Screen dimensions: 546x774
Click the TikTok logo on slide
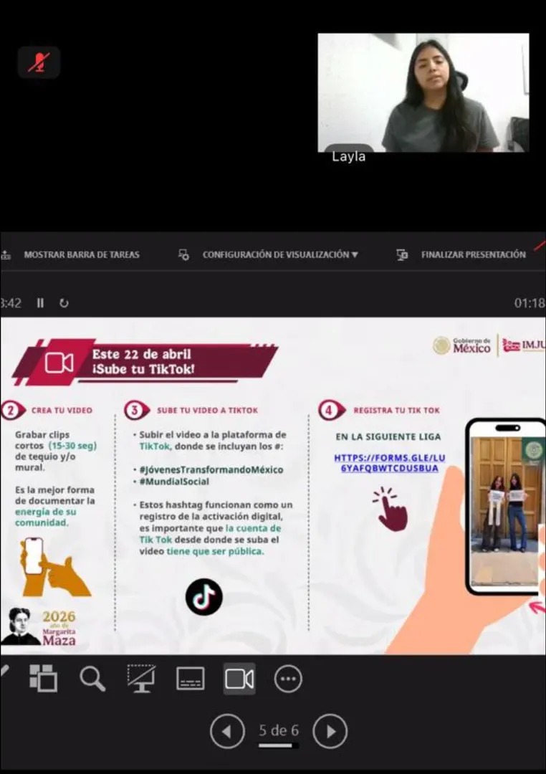204,597
